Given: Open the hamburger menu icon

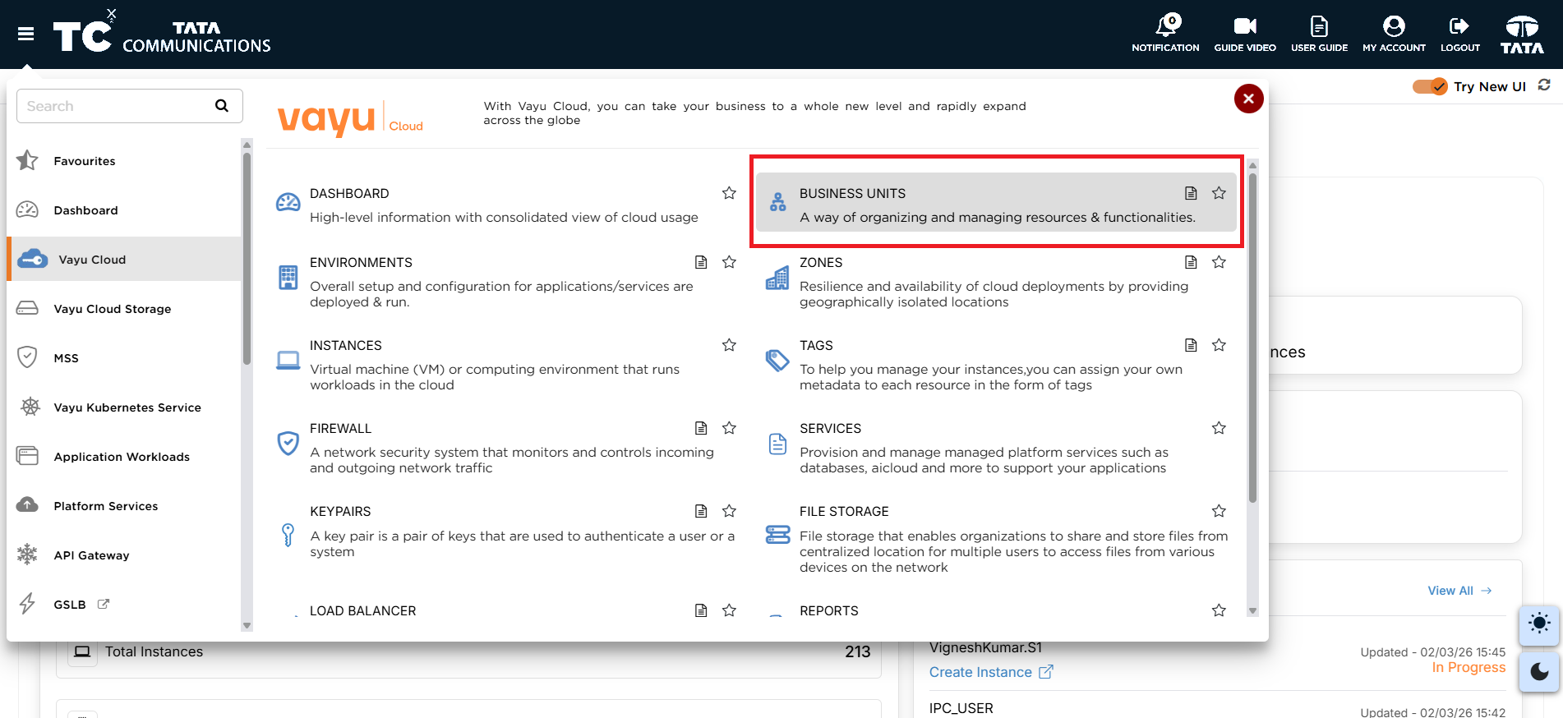Looking at the screenshot, I should (25, 34).
